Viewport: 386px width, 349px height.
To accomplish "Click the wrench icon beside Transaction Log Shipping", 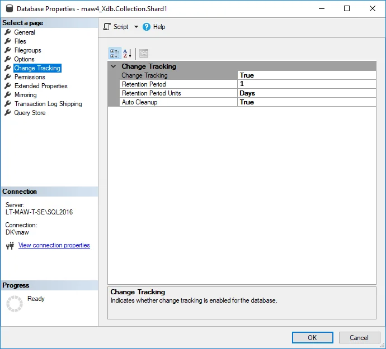I will [x=8, y=104].
